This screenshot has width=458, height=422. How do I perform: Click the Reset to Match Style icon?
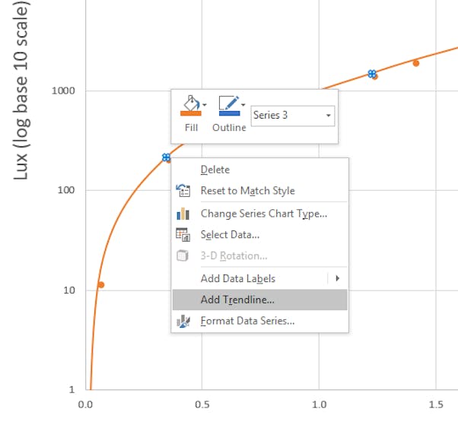[x=183, y=191]
